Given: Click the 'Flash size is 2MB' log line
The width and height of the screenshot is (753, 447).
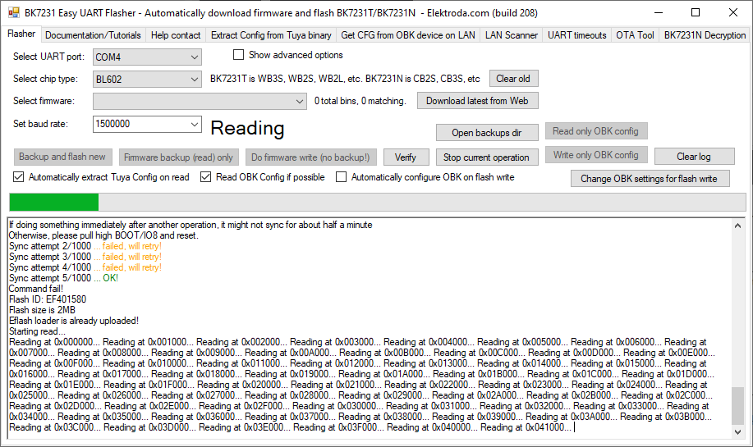Looking at the screenshot, I should tap(42, 310).
